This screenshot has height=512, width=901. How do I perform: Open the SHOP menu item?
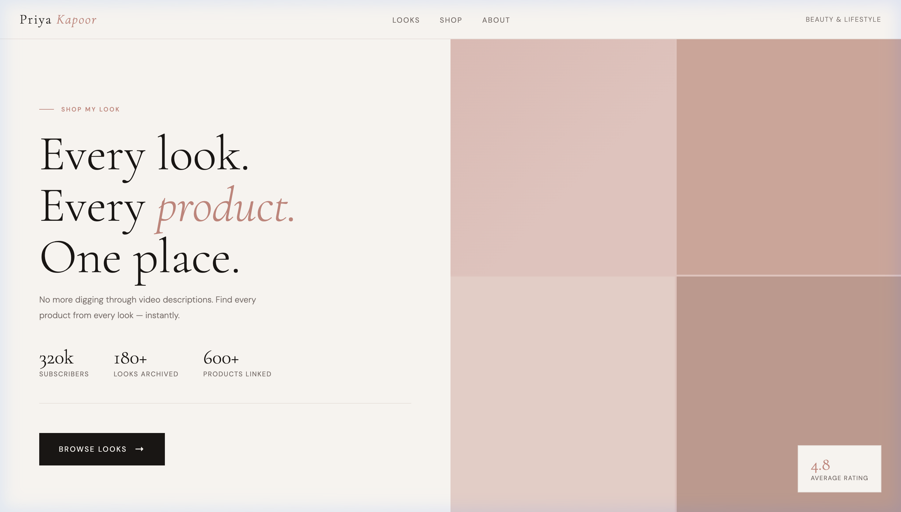[450, 20]
